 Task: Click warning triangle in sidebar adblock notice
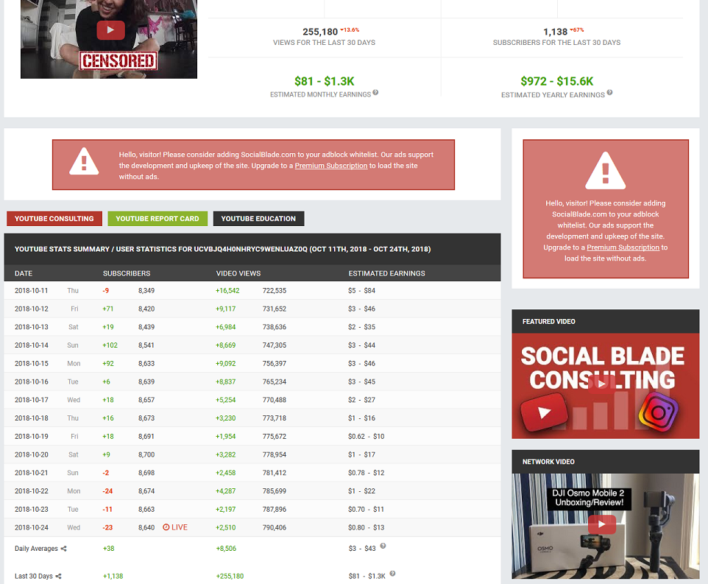point(606,170)
